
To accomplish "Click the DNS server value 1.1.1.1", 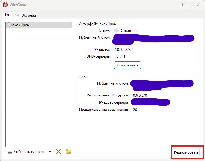I will [x=120, y=57].
